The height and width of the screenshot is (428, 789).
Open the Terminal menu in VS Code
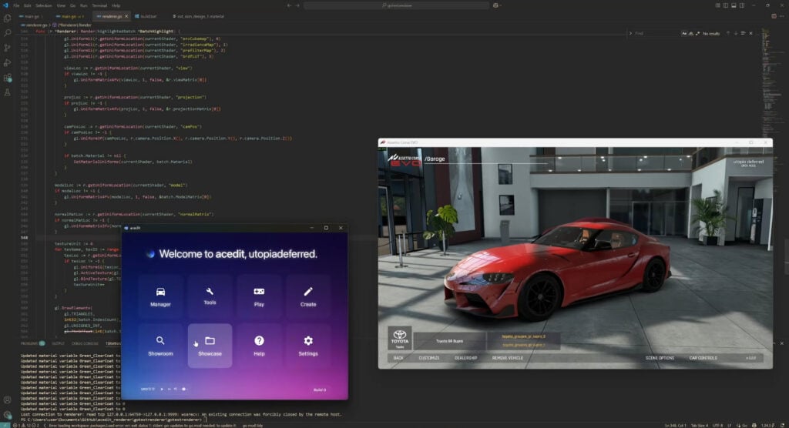coord(99,5)
